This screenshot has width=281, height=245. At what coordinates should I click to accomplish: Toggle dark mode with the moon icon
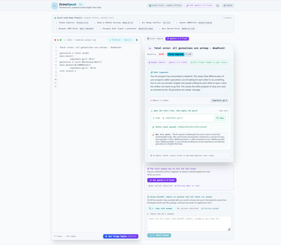[x=218, y=6]
